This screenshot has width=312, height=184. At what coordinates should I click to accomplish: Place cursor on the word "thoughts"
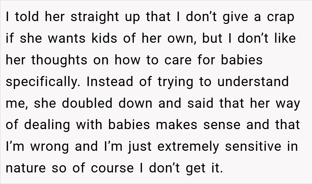(59, 60)
